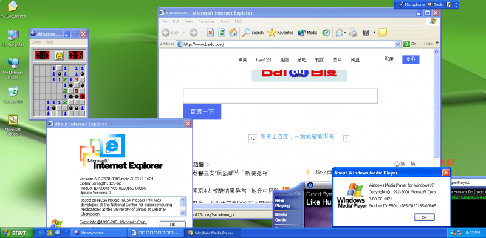Click the Minesweeper sad face button
Image resolution: width=486 pixels, height=238 pixels.
click(59, 56)
